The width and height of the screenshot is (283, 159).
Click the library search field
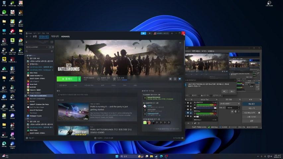pos(37,51)
